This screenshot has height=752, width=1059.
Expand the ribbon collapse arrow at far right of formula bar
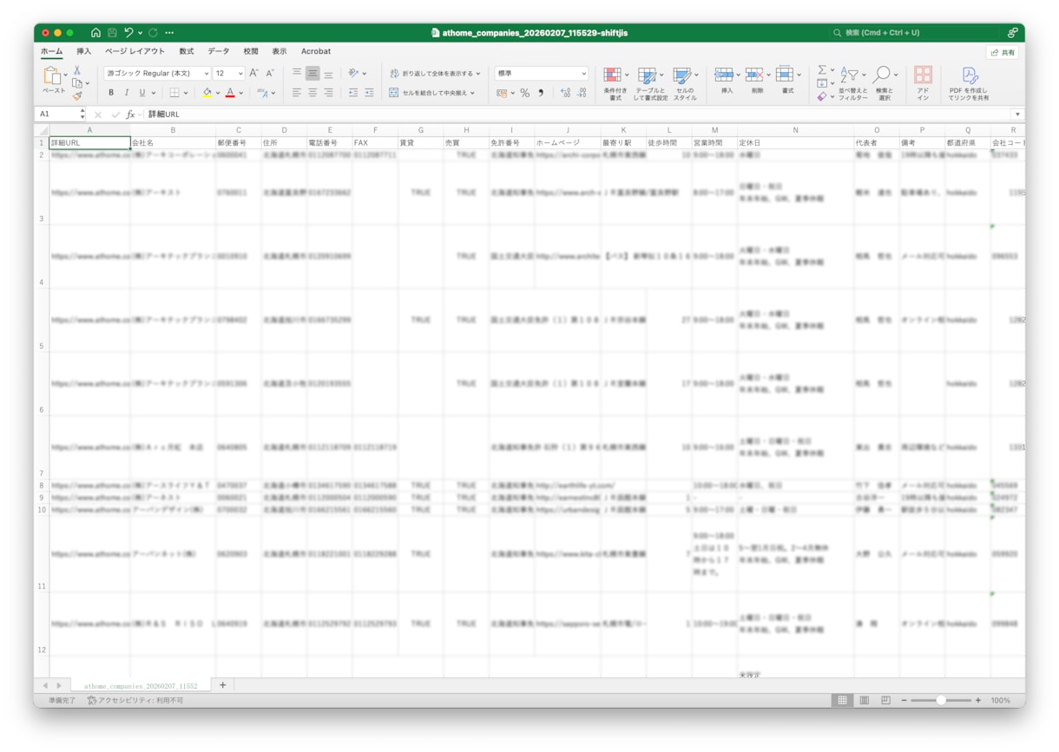(x=1017, y=114)
